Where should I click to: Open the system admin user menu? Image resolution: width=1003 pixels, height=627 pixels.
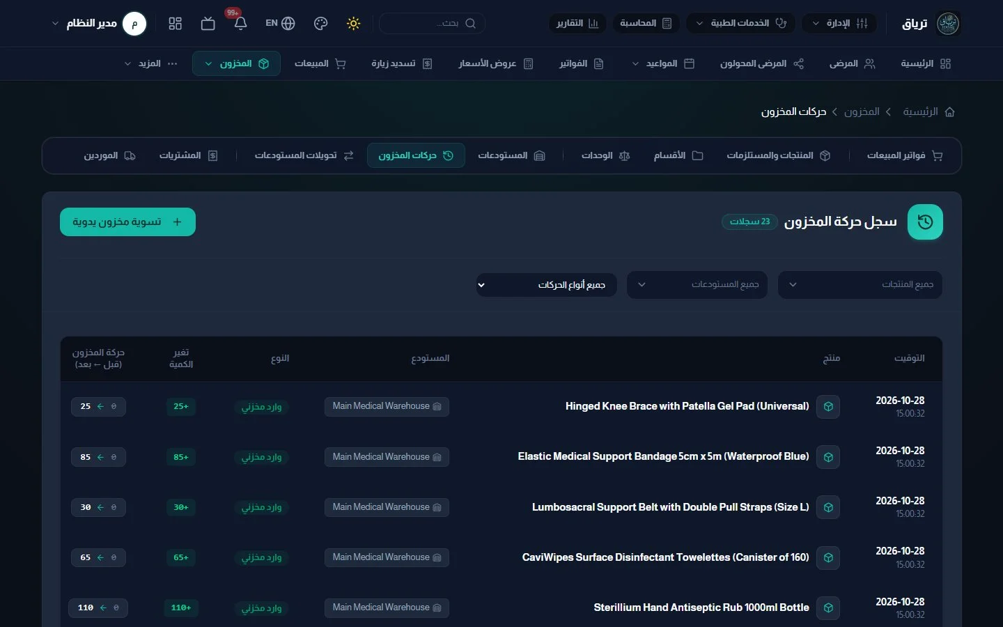(99, 24)
